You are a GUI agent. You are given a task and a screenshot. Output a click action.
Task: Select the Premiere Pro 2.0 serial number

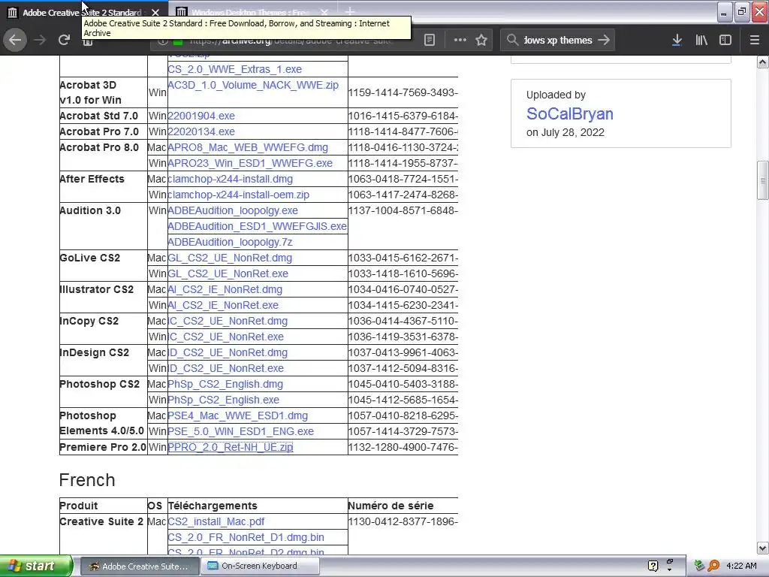pos(403,447)
